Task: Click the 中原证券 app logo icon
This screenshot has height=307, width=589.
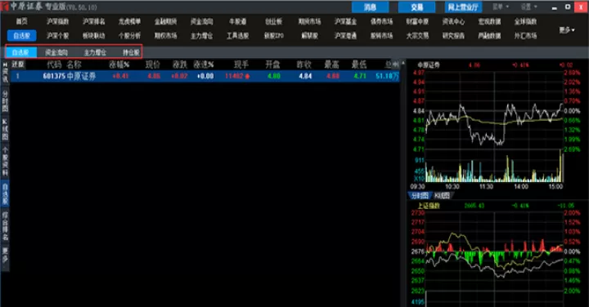Action: click(5, 7)
